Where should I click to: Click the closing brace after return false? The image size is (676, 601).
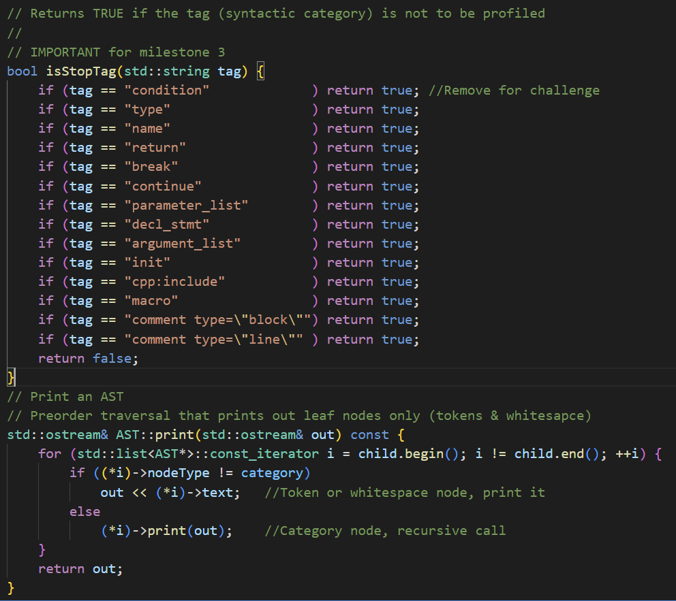pos(10,376)
